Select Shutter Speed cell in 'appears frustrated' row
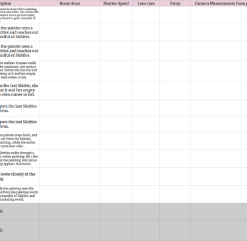 pos(116,159)
